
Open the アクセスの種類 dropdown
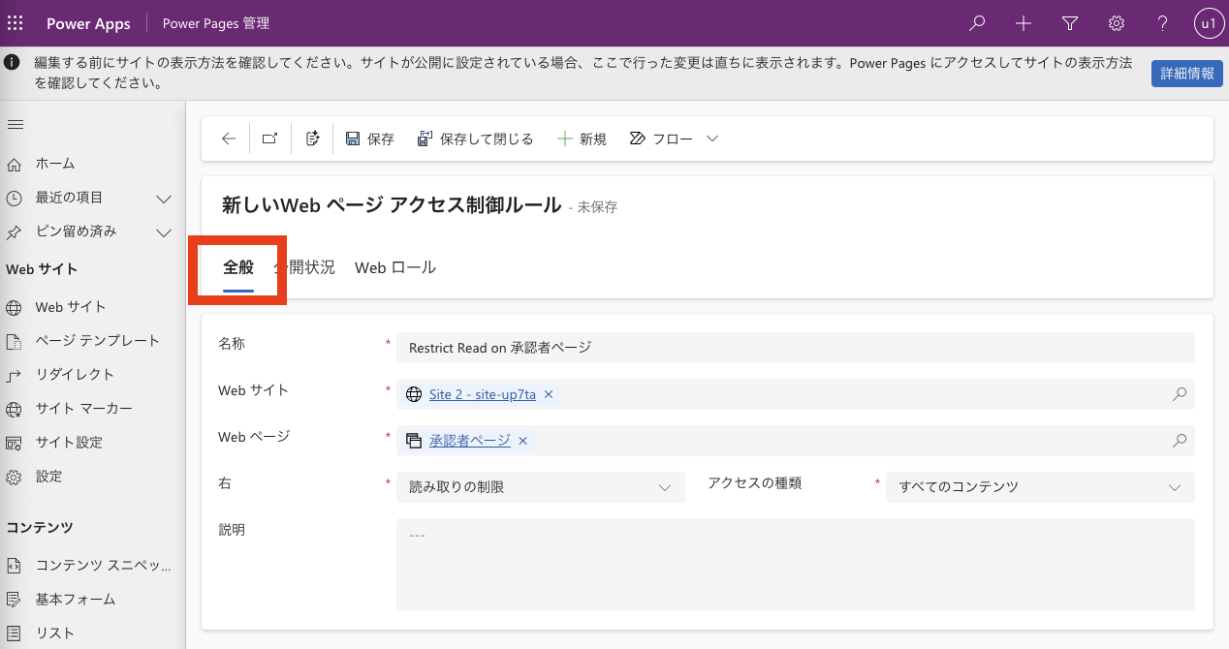pyautogui.click(x=1039, y=487)
